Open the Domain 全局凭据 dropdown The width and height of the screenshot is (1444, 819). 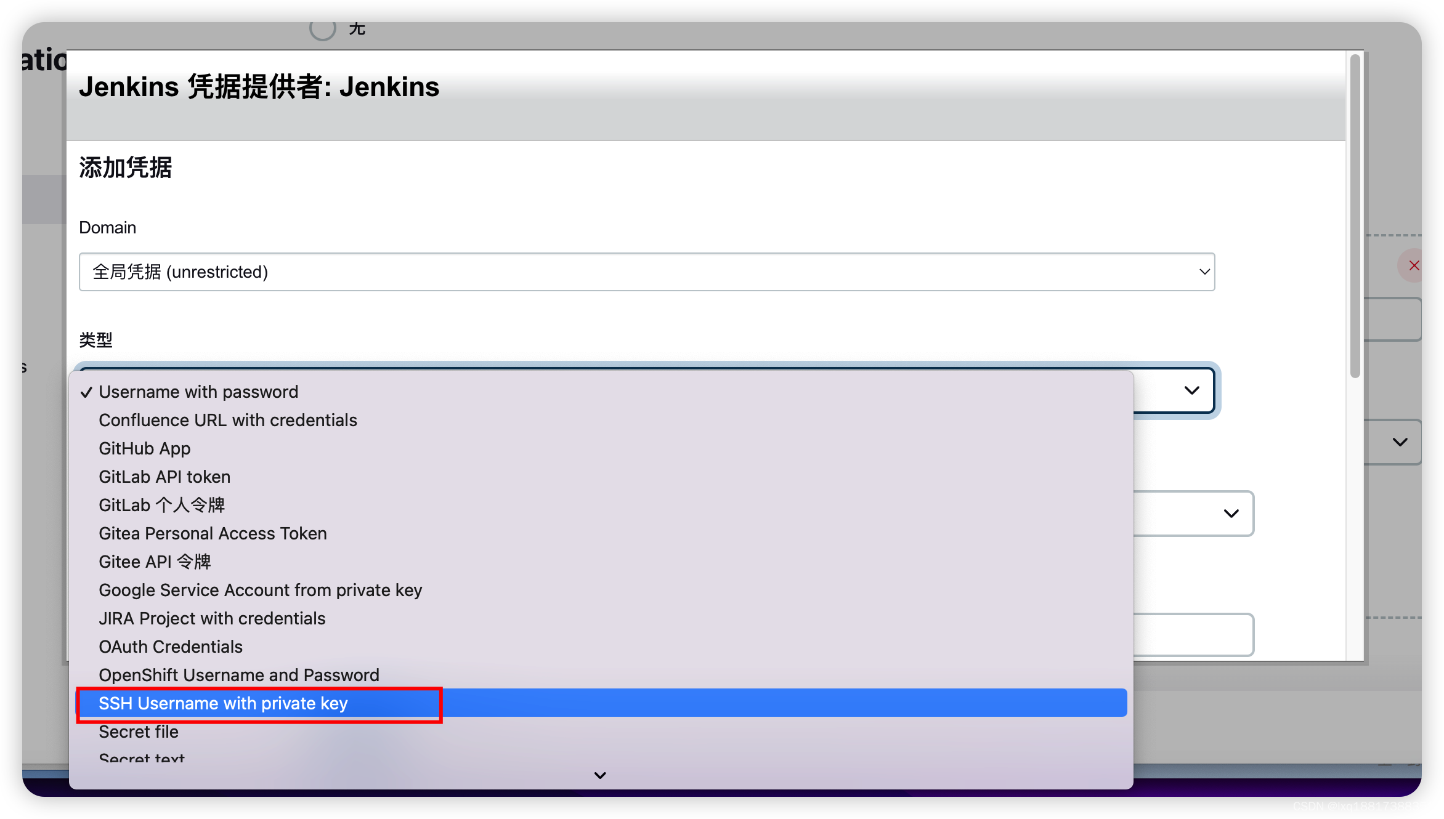pyautogui.click(x=647, y=272)
